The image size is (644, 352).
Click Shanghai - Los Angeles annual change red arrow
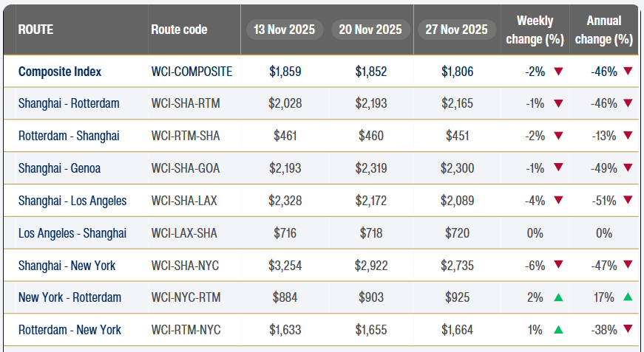tap(628, 201)
